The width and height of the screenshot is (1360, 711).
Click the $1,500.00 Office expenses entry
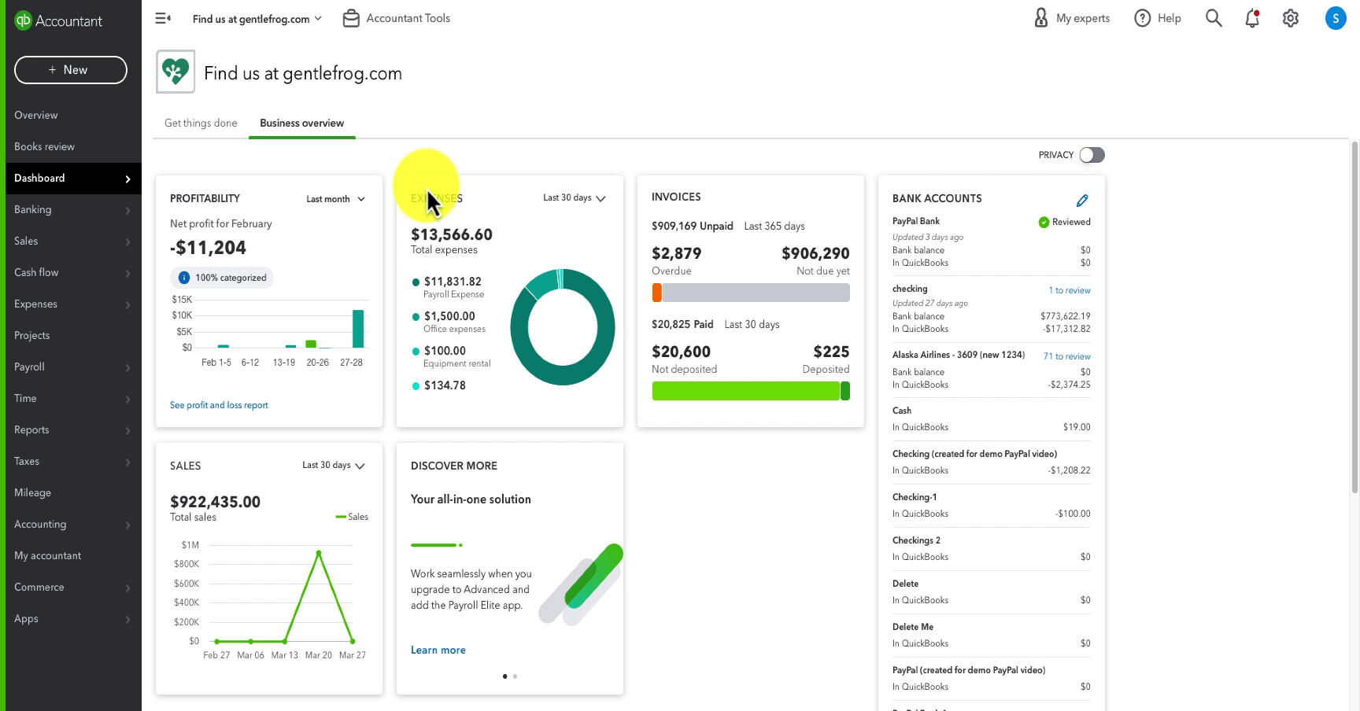click(x=449, y=322)
